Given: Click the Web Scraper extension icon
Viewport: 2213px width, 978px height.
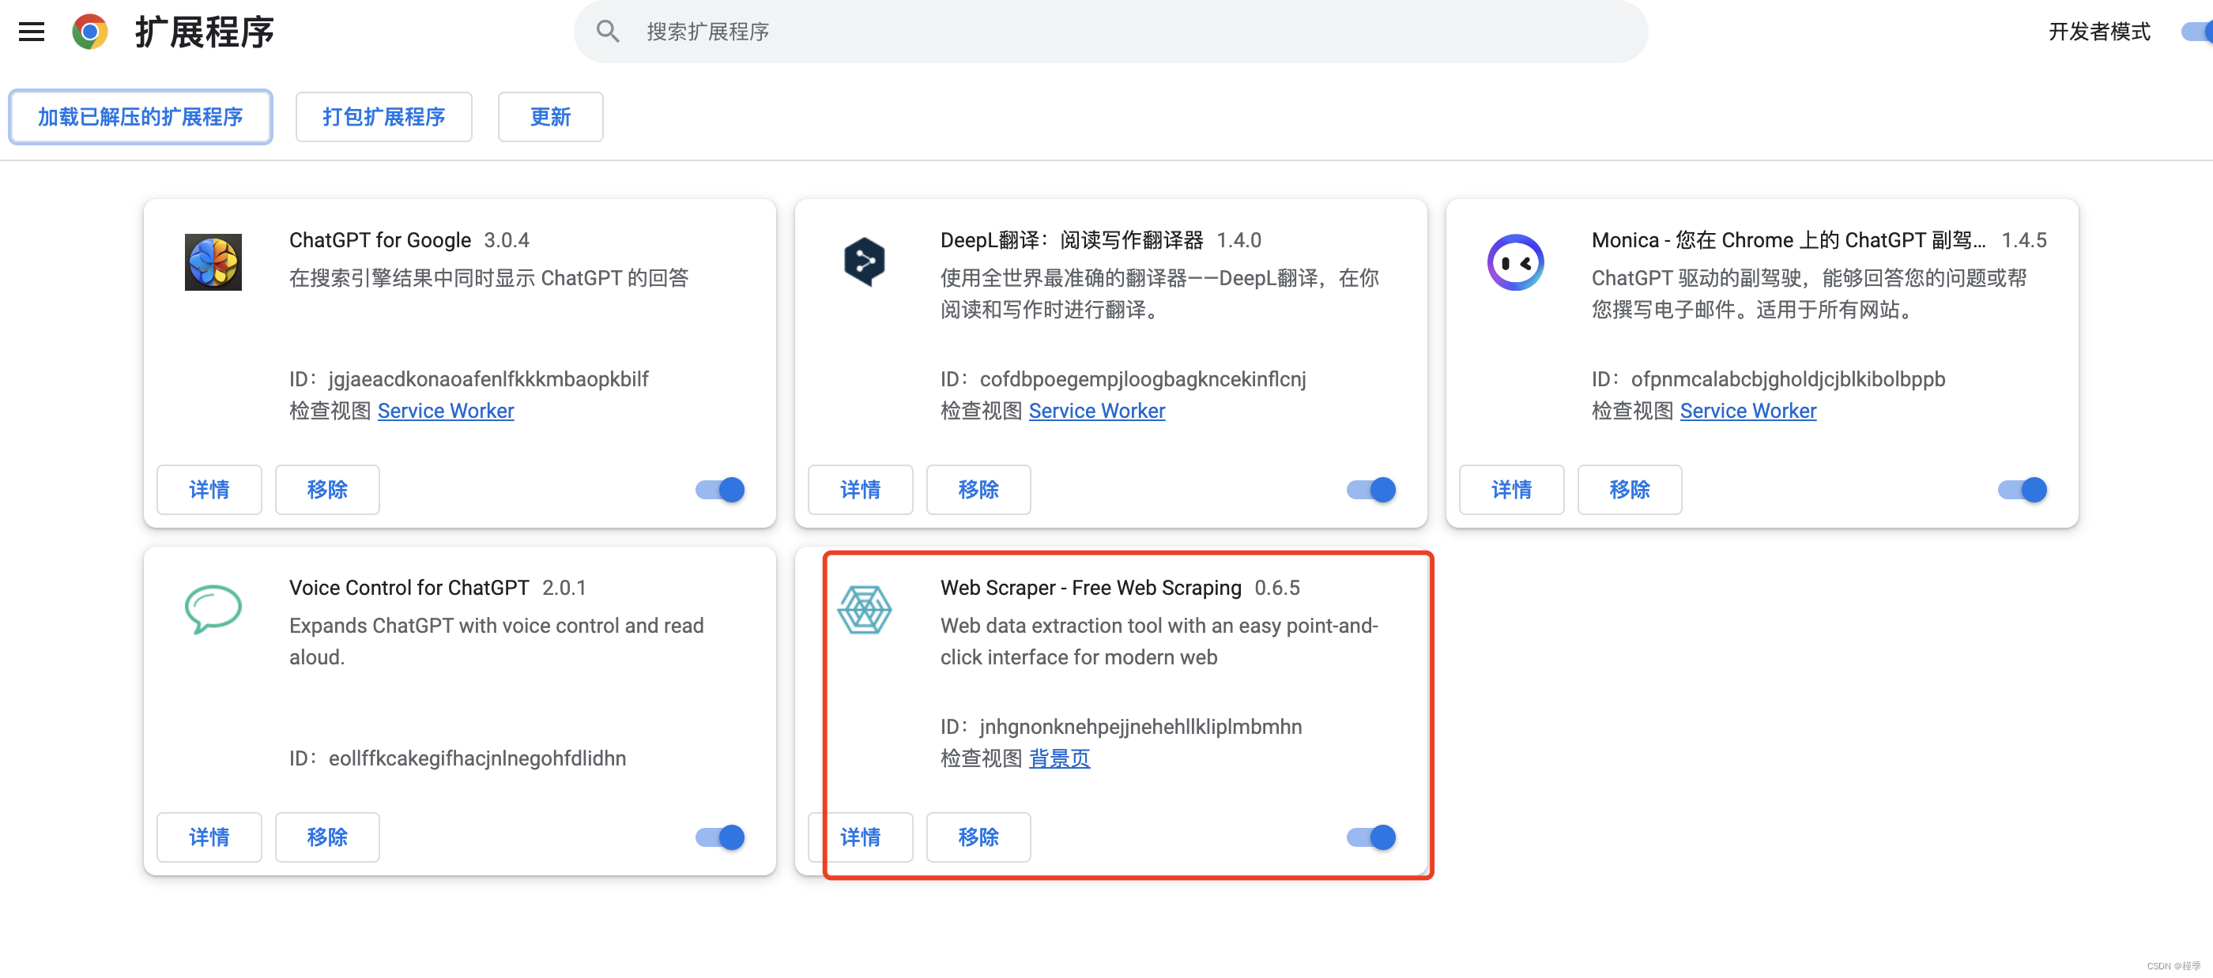Looking at the screenshot, I should pos(866,610).
